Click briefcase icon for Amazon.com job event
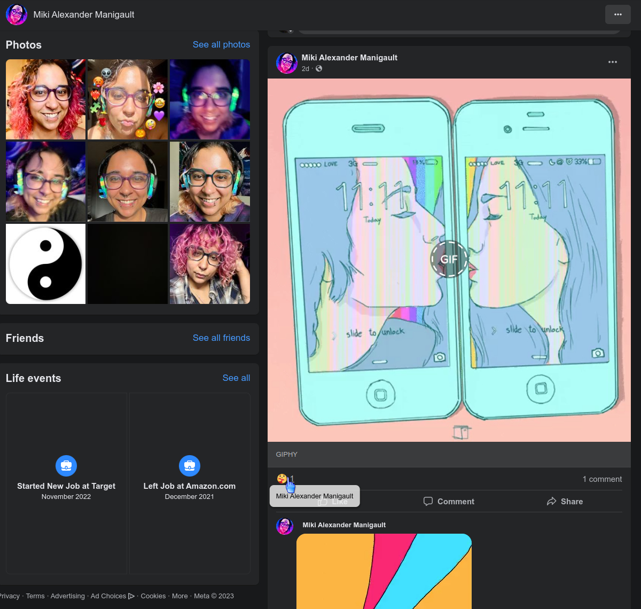Screen dimensions: 641x609 (x=189, y=466)
